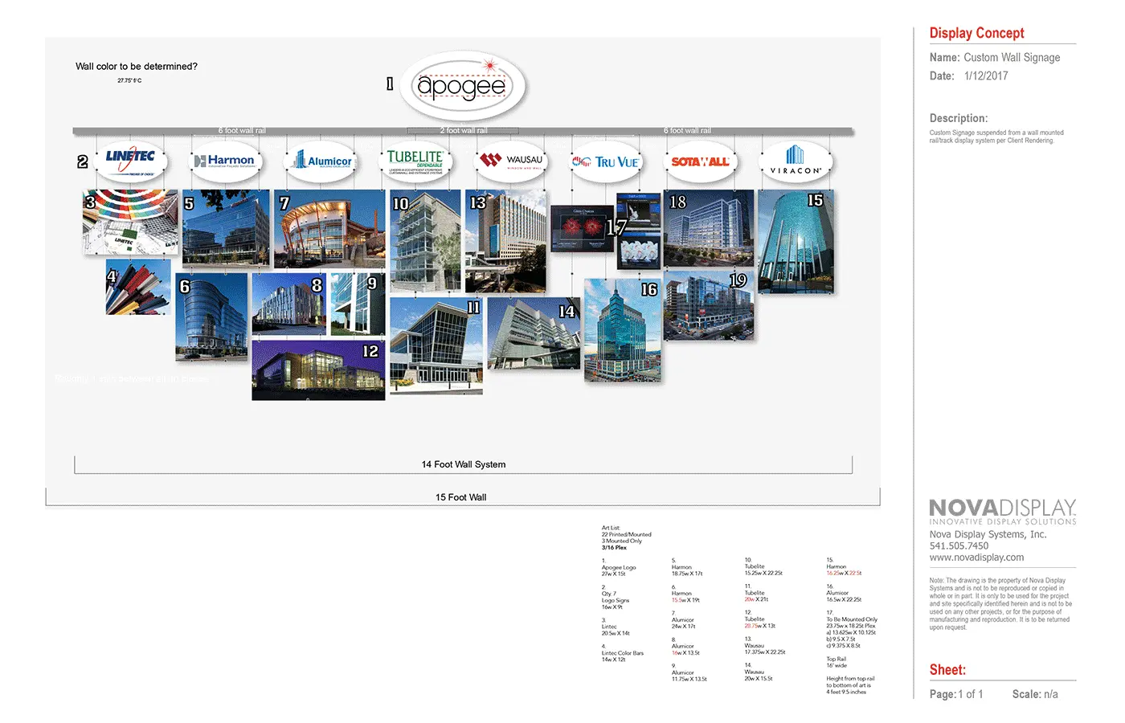Select the Harmon logo sign

click(x=225, y=161)
